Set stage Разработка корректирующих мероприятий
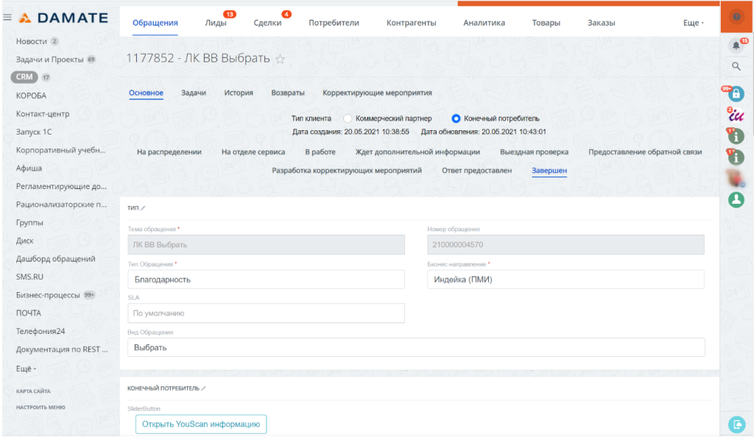 [x=347, y=171]
